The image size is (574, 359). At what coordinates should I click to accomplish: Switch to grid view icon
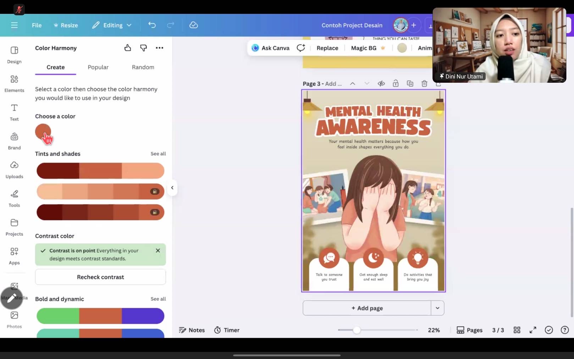tap(517, 330)
